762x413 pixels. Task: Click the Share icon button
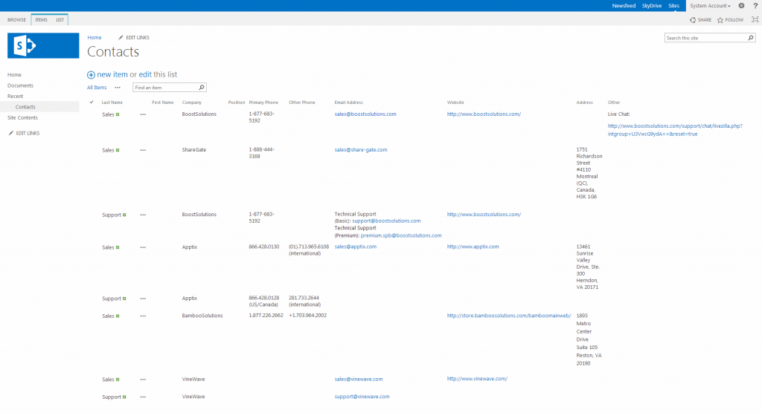[x=700, y=20]
